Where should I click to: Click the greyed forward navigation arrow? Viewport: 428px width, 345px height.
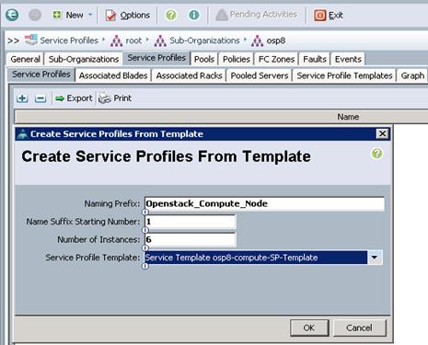[35, 15]
